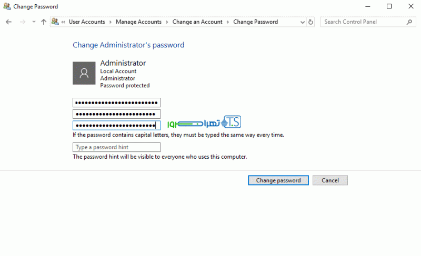Expand the address bar history dropdown

(x=302, y=22)
